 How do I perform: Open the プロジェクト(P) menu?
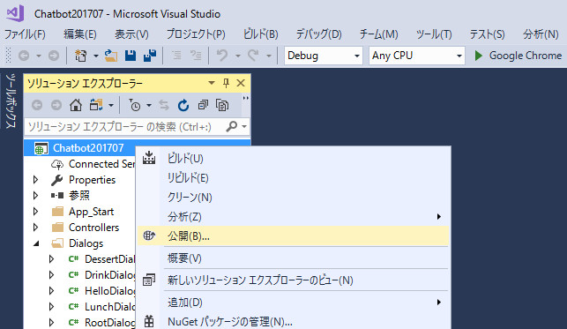196,34
